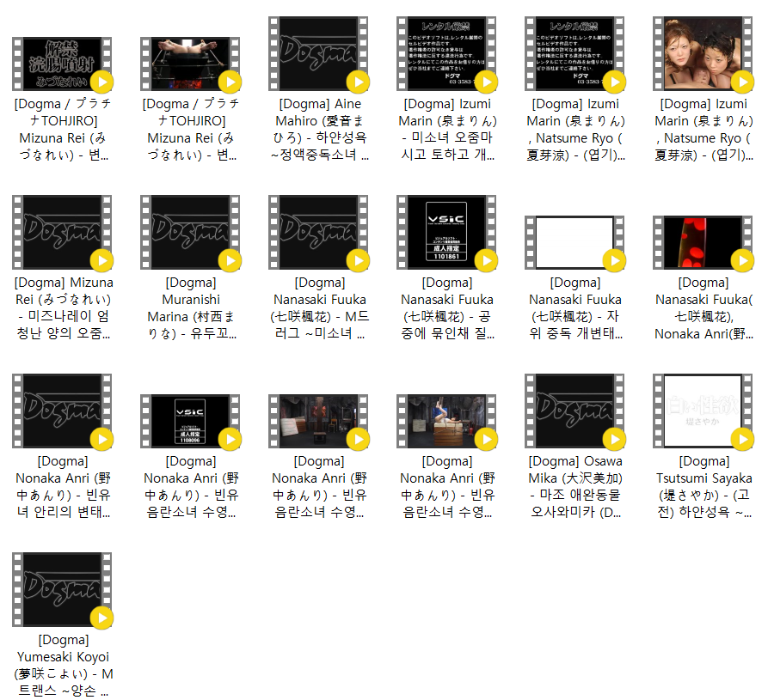Select the Izumi Marin solo video's rental notice thumbnail
This screenshot has height=700, width=768.
tap(446, 54)
